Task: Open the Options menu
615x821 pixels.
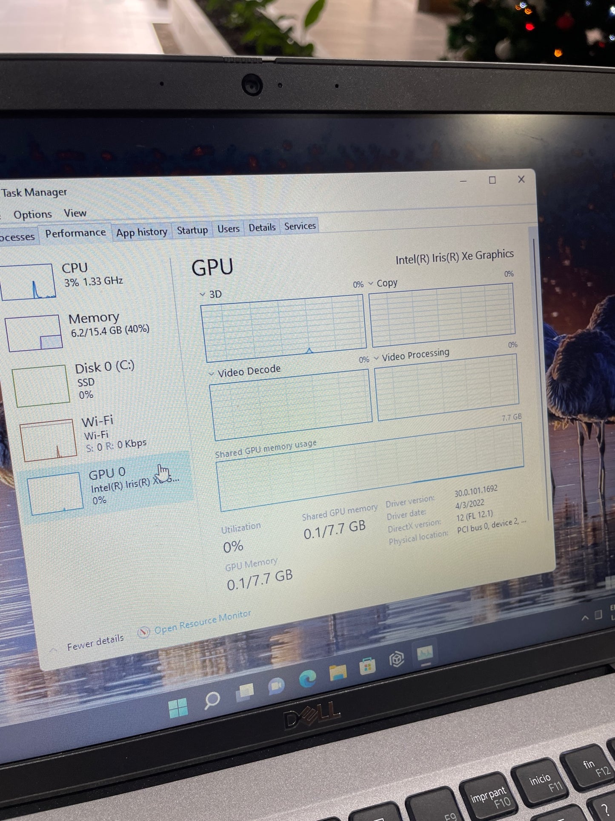Action: tap(33, 214)
